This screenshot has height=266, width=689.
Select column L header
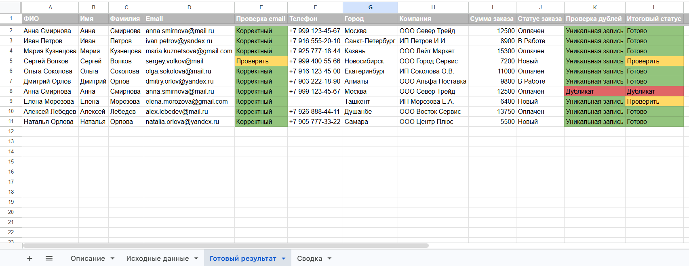coord(654,7)
